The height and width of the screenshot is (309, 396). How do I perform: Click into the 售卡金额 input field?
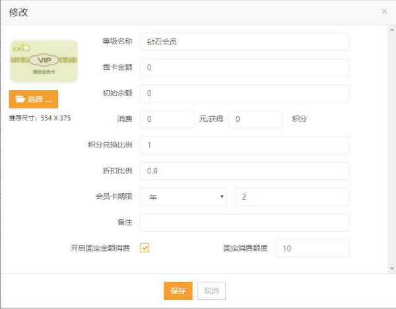(244, 67)
